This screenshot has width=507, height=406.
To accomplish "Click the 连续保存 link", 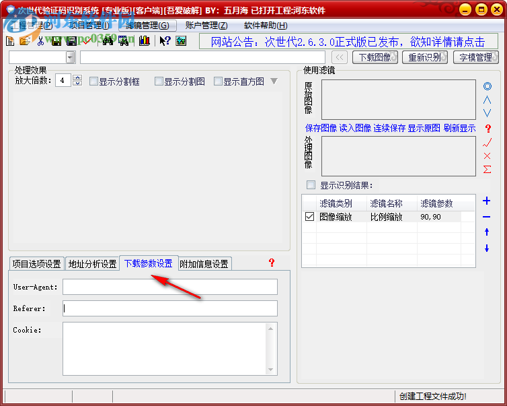I will [389, 128].
